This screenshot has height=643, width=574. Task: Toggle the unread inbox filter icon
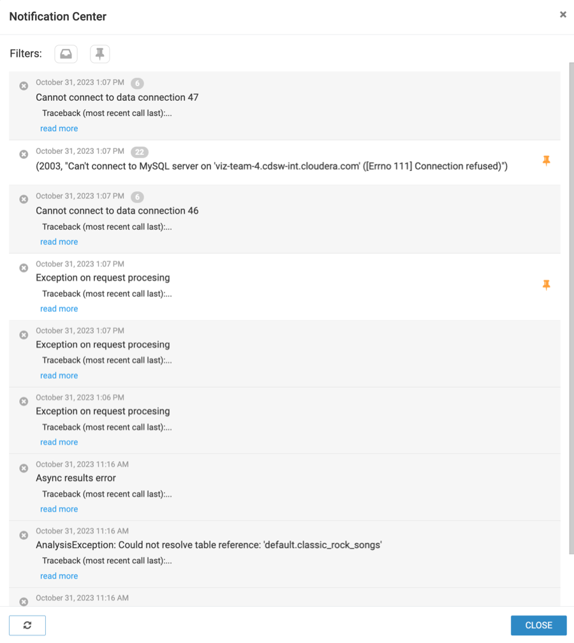tap(66, 54)
